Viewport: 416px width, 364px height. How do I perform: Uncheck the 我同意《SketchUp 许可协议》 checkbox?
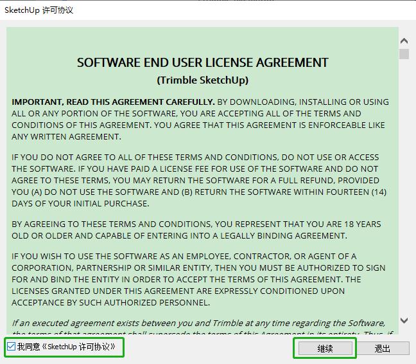[11, 347]
